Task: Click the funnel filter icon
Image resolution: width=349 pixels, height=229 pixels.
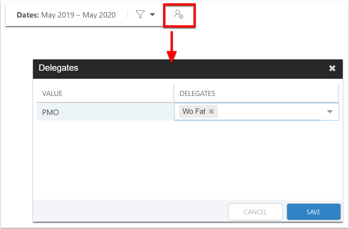Action: (x=140, y=14)
